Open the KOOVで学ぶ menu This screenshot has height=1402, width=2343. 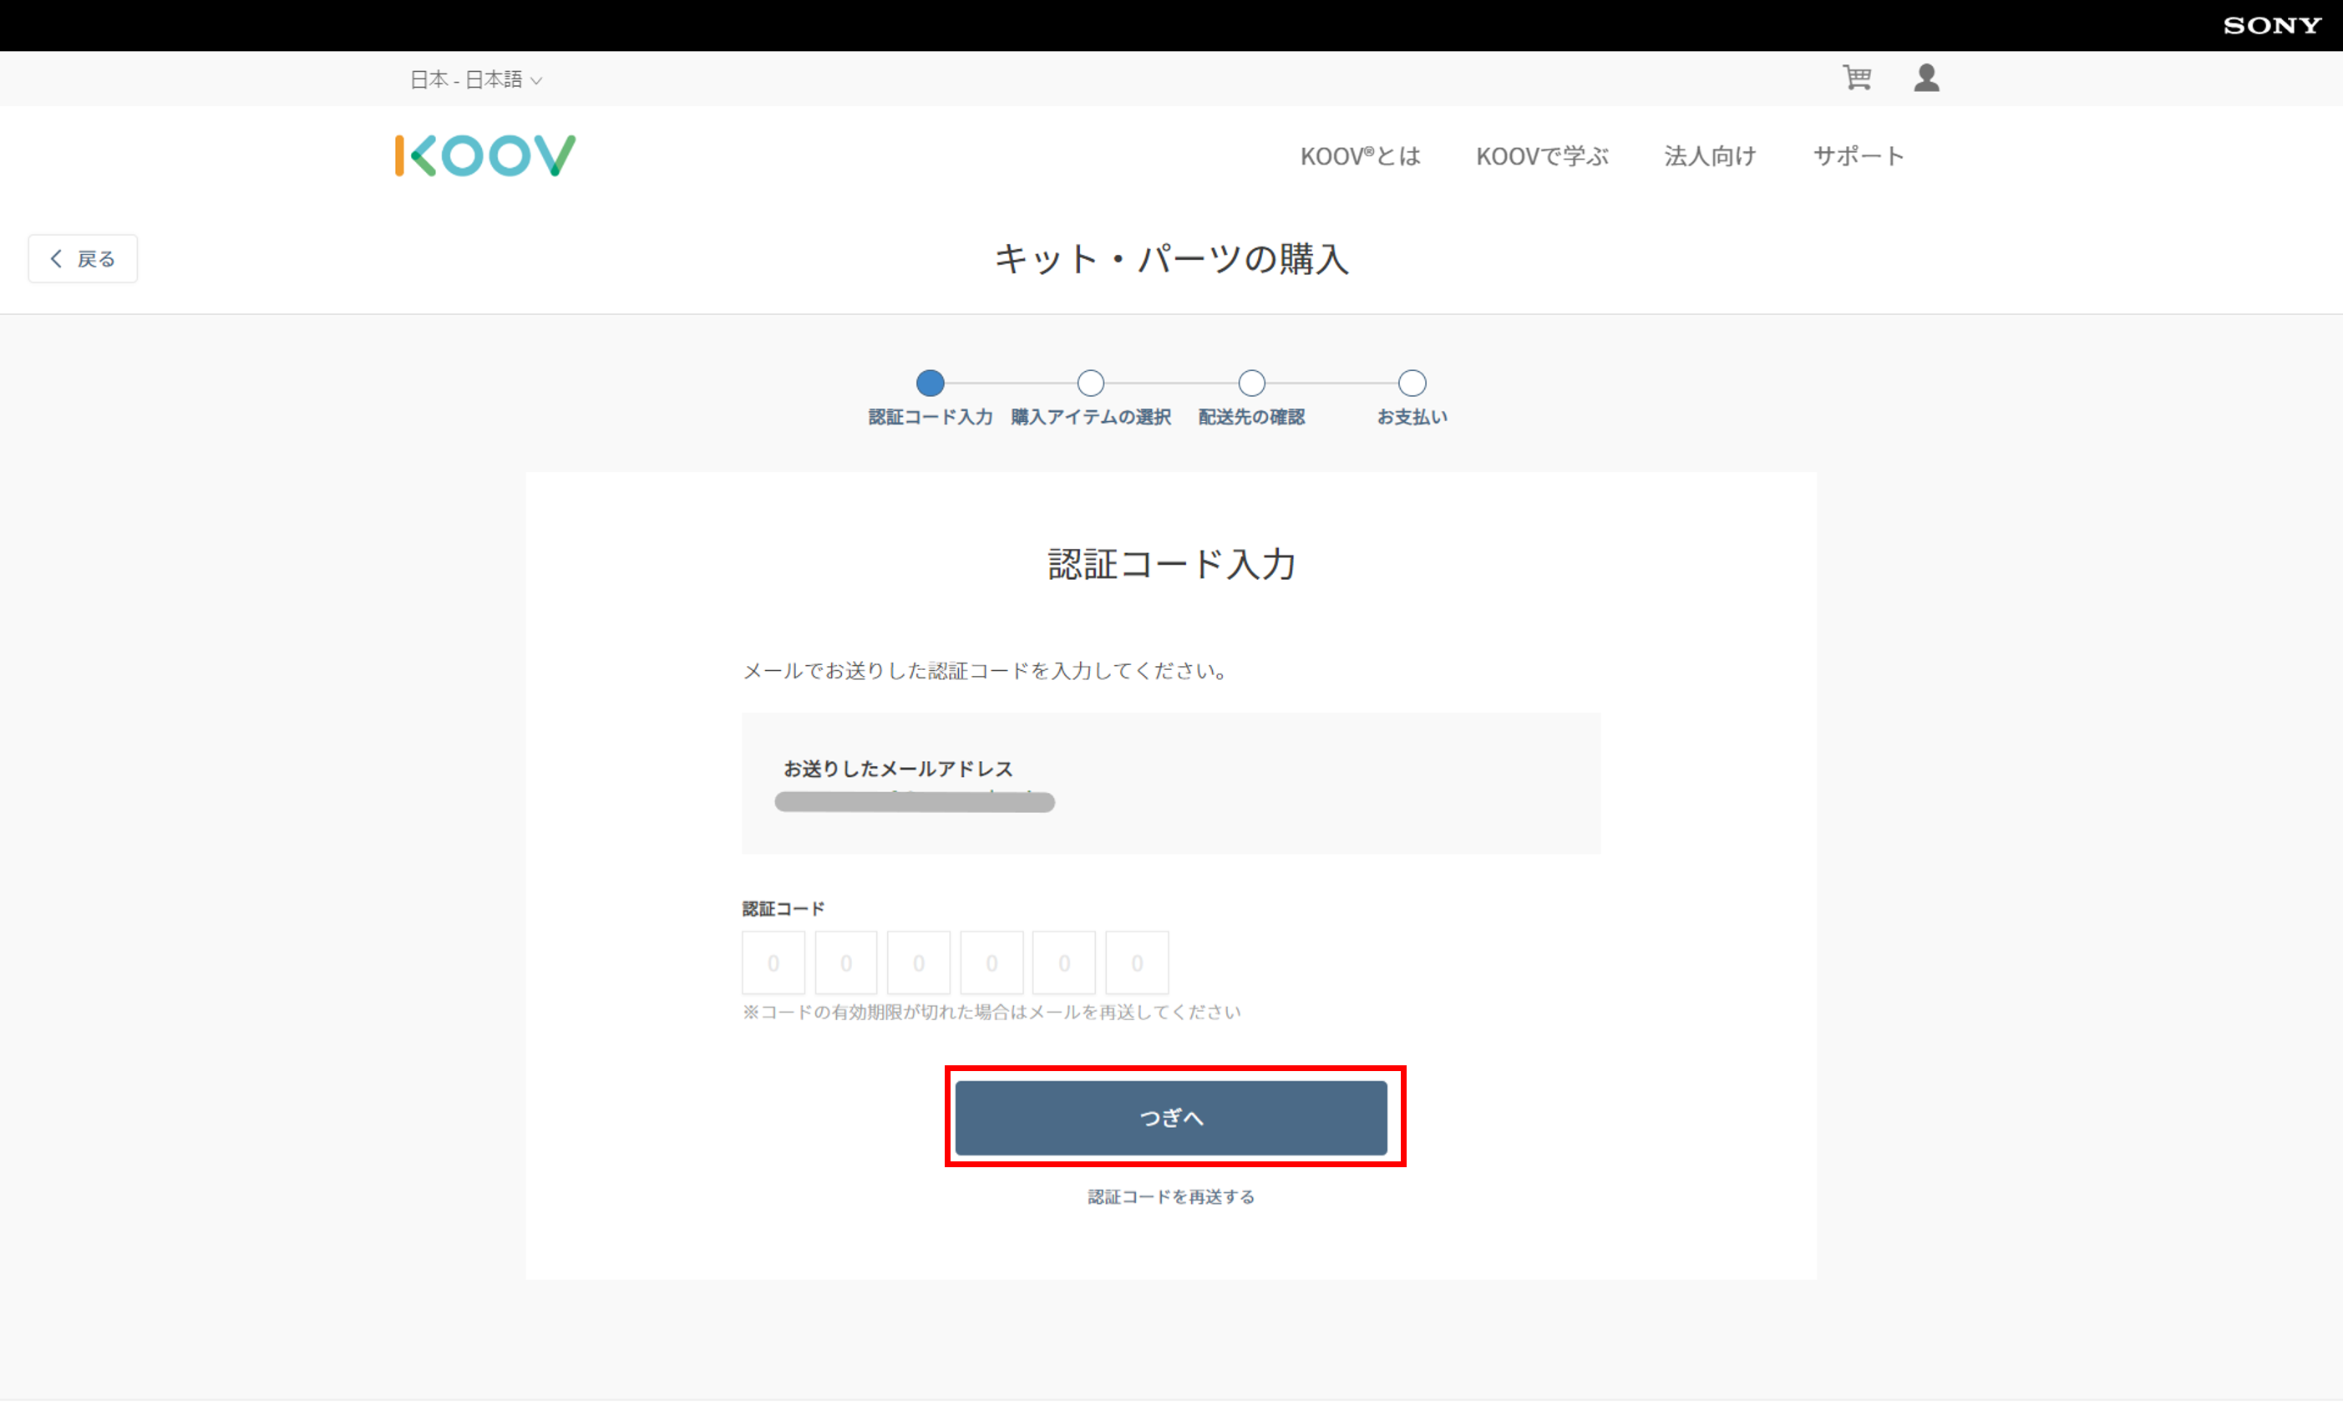[1542, 156]
